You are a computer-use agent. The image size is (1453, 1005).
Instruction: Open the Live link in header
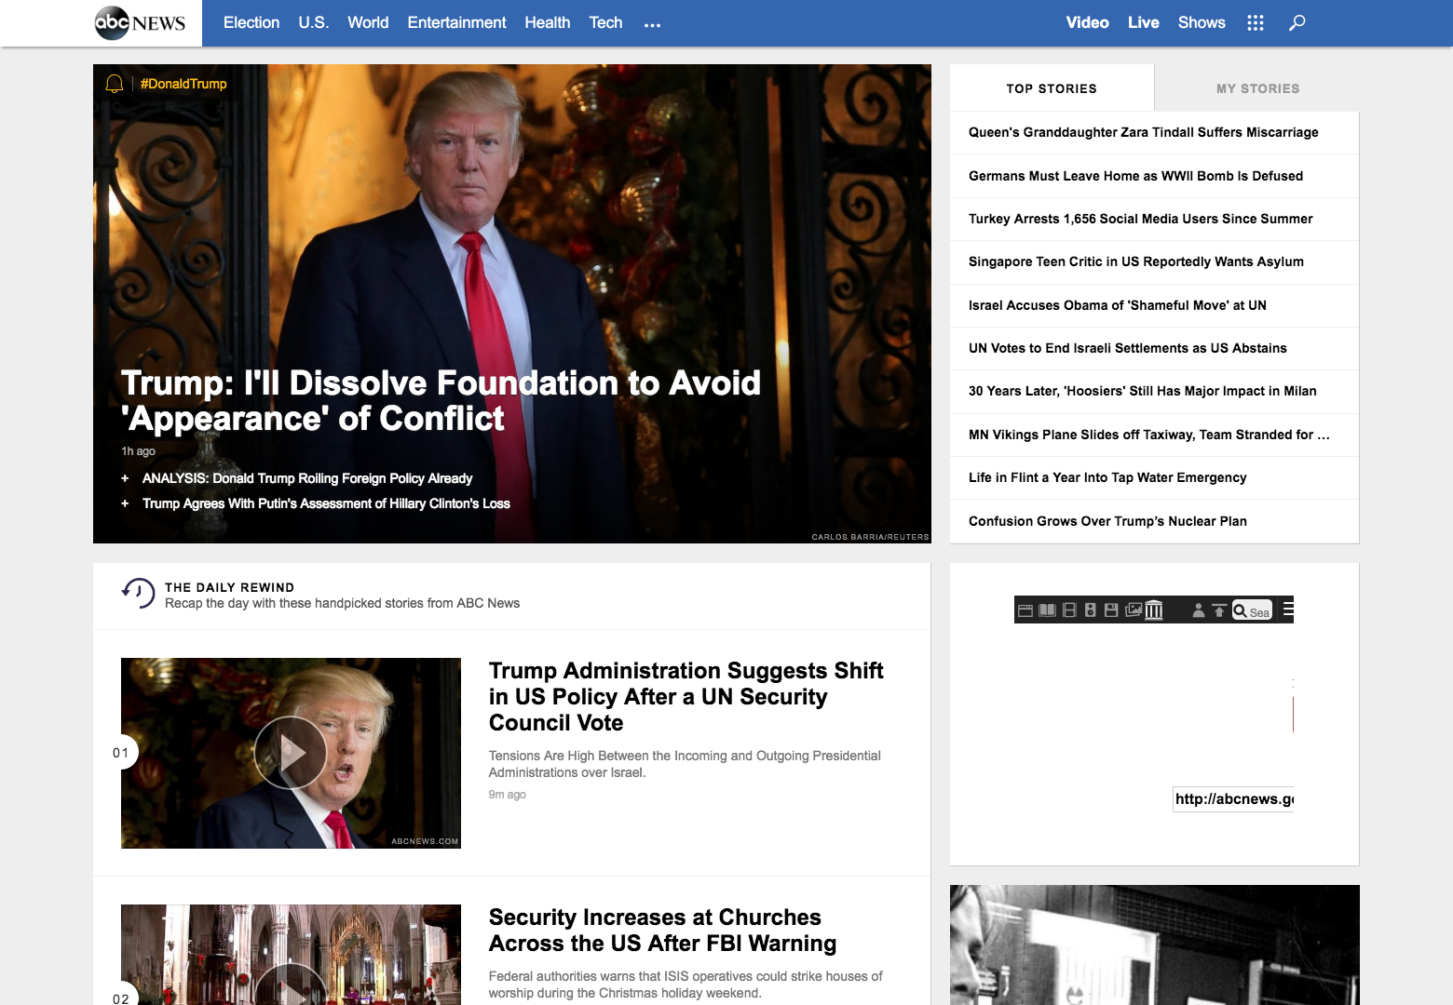point(1144,22)
